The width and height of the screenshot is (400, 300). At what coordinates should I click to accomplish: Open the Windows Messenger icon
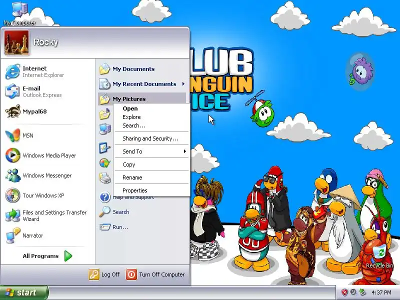12,175
